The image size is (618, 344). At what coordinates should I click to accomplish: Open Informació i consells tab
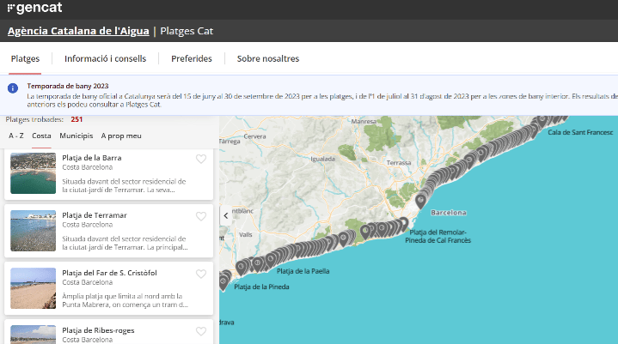pyautogui.click(x=105, y=58)
